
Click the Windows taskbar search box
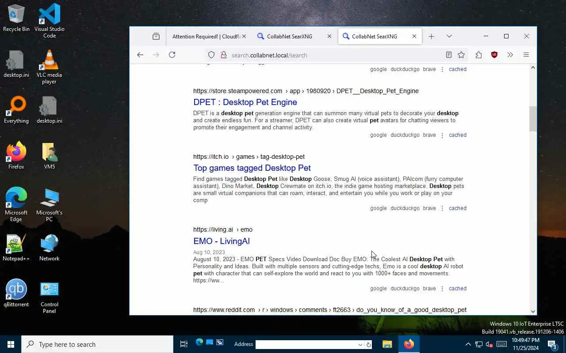pyautogui.click(x=97, y=344)
